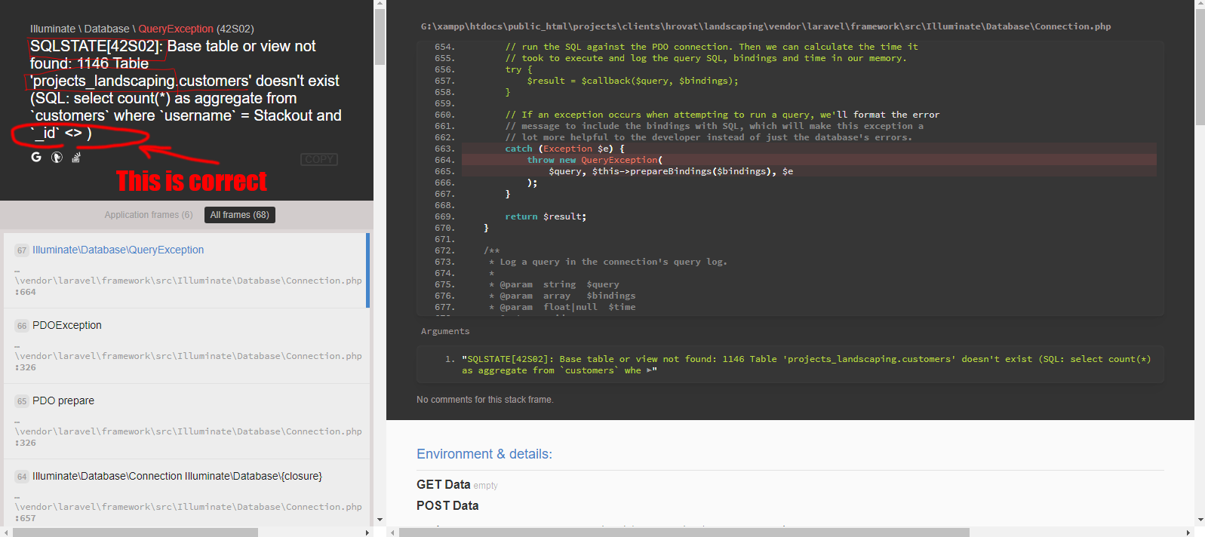Click the frame number badge 67
Screen dimensions: 1205x537
[x=22, y=250]
